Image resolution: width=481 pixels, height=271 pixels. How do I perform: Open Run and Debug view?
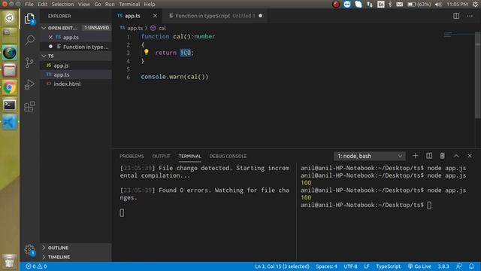[x=29, y=84]
